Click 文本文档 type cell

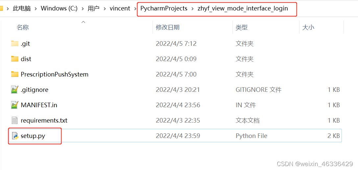click(248, 121)
